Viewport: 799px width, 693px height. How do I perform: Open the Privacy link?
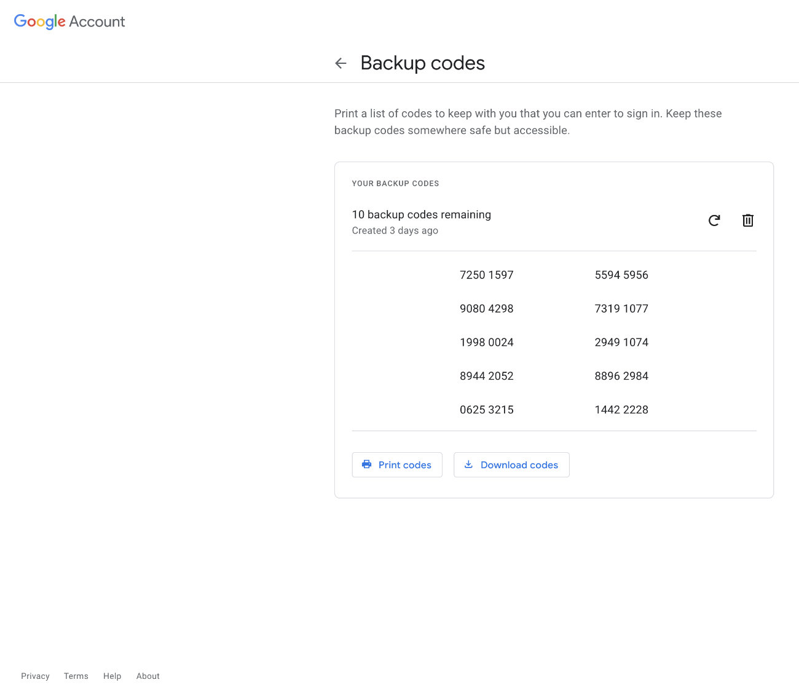click(x=35, y=676)
